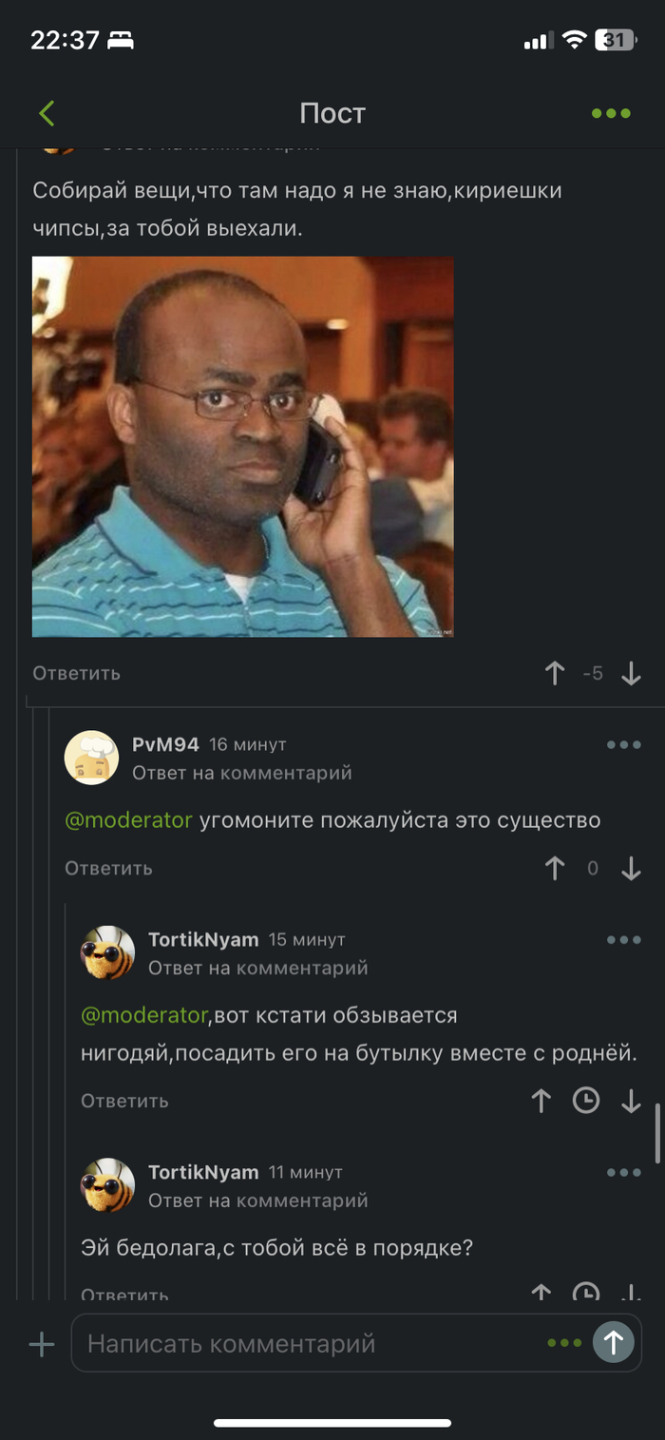Tap Ответить under the phone meme image

(76, 673)
